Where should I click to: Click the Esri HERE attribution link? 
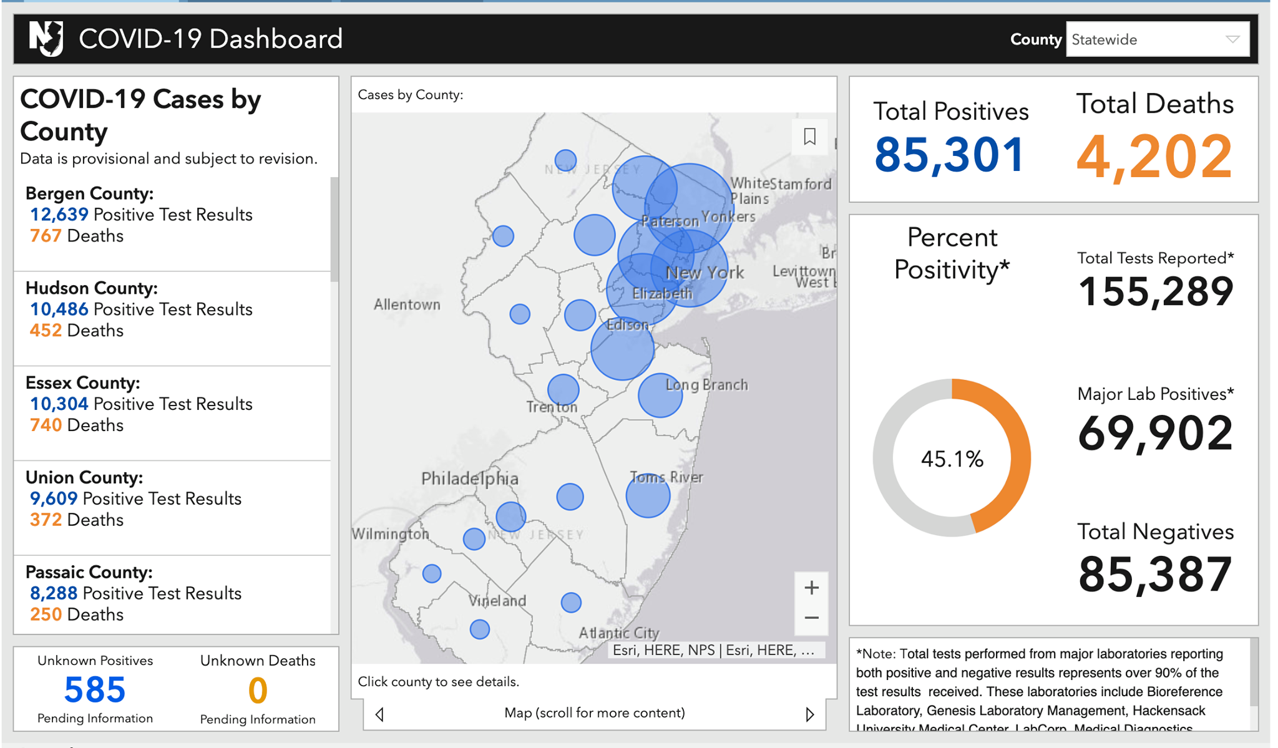click(x=713, y=650)
